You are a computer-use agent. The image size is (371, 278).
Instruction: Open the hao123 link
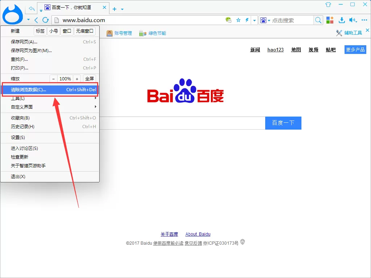[x=275, y=50]
